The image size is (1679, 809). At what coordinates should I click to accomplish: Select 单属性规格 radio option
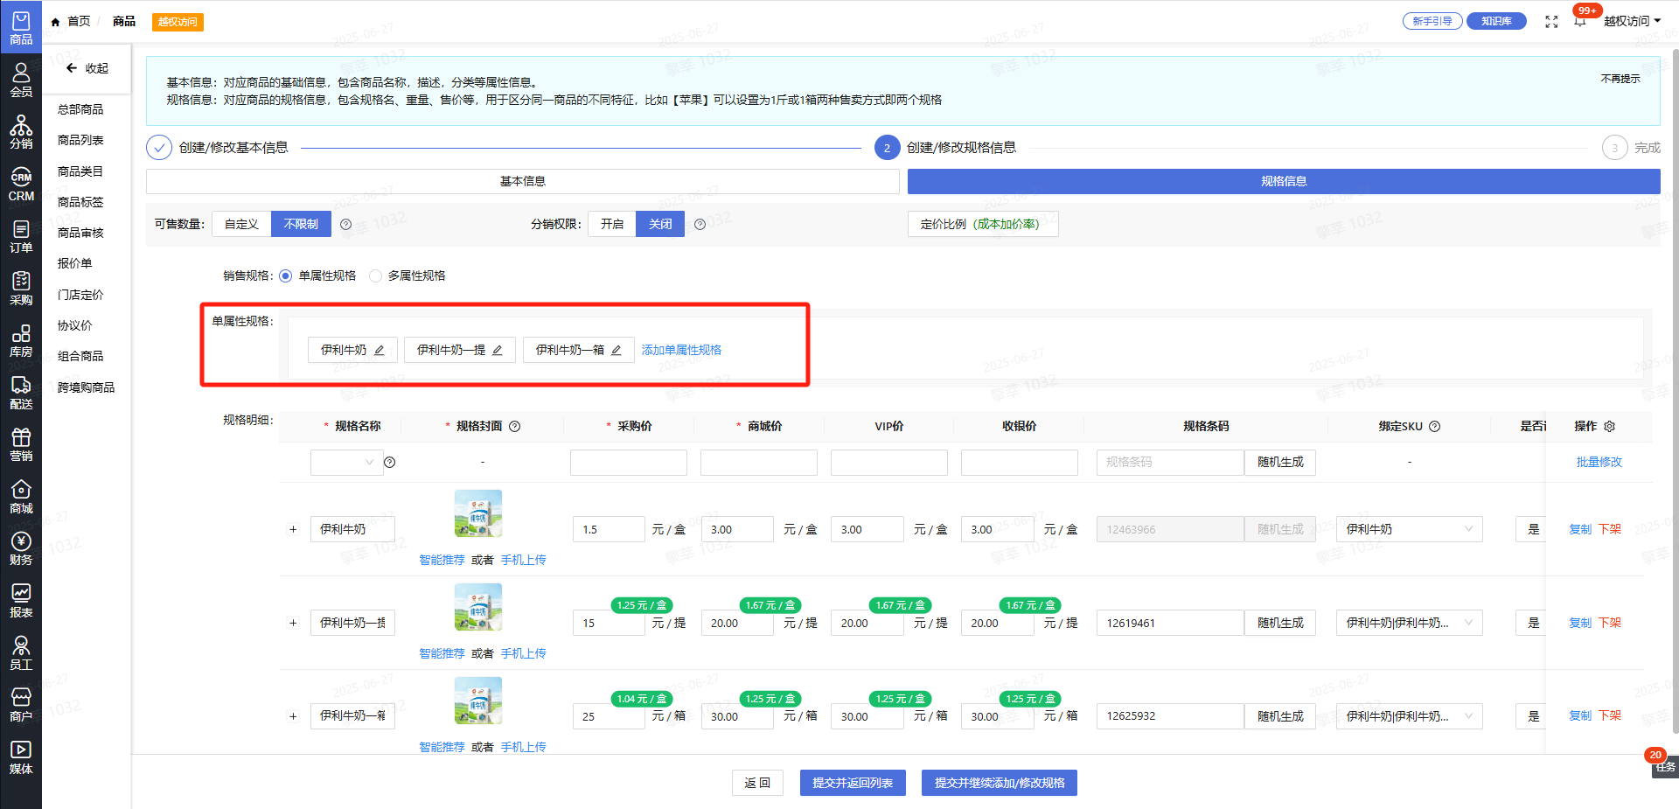285,276
